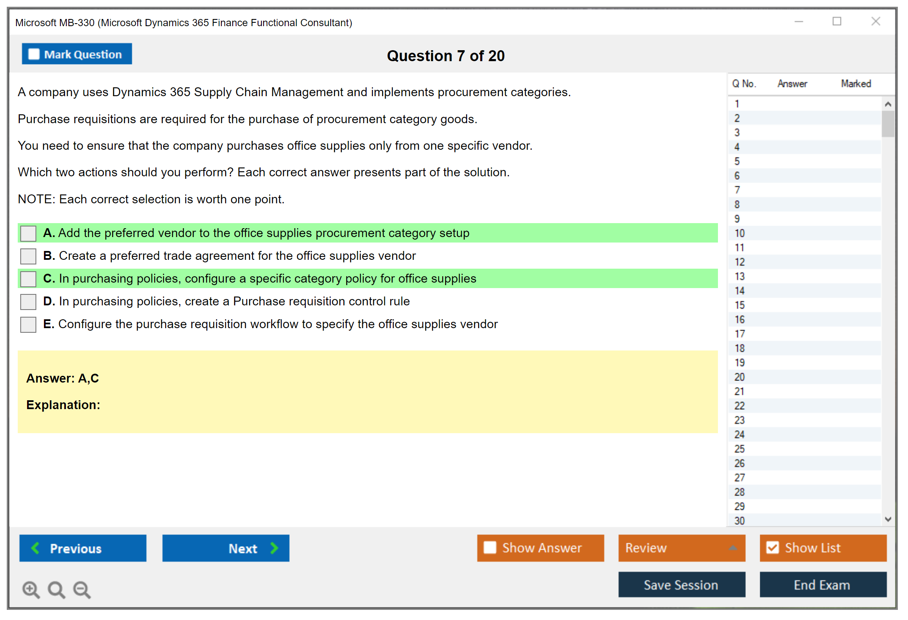Screen dimensions: 908x620
Task: Click the green right arrow on Next
Action: pyautogui.click(x=274, y=548)
